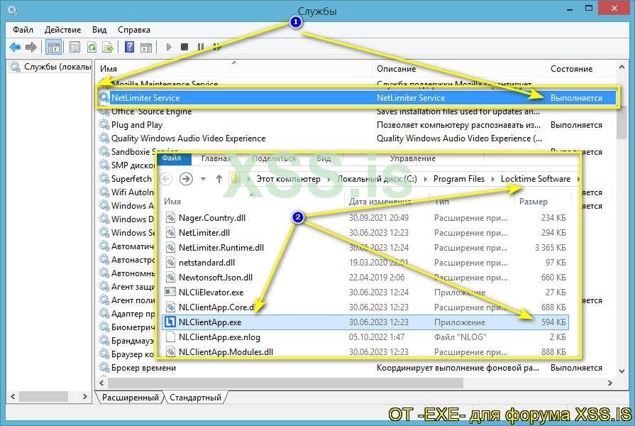
Task: Select the Office Source Engine service
Action: click(151, 111)
